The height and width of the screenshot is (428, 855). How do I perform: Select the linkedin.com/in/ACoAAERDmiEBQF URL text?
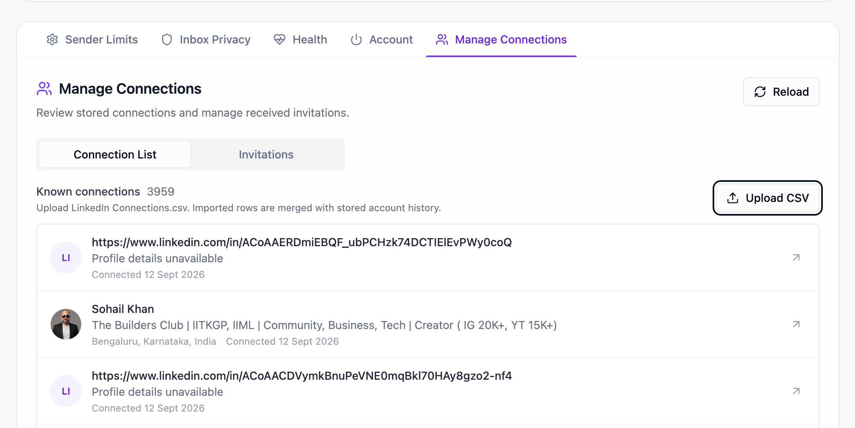tap(302, 242)
